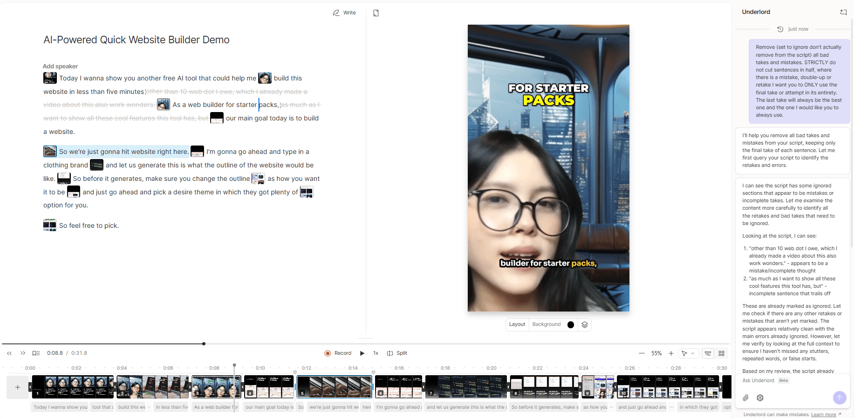Open the bookmarks/markers list icon

[x=36, y=353]
